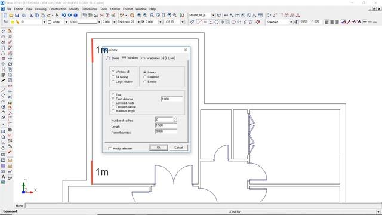Open the Drawing menu
The height and width of the screenshot is (215, 382).
pos(41,9)
